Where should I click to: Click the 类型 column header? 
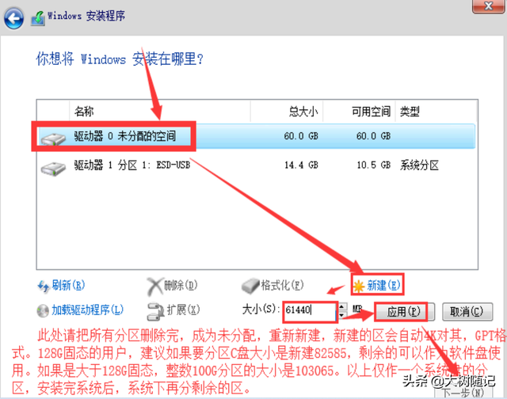click(436, 111)
